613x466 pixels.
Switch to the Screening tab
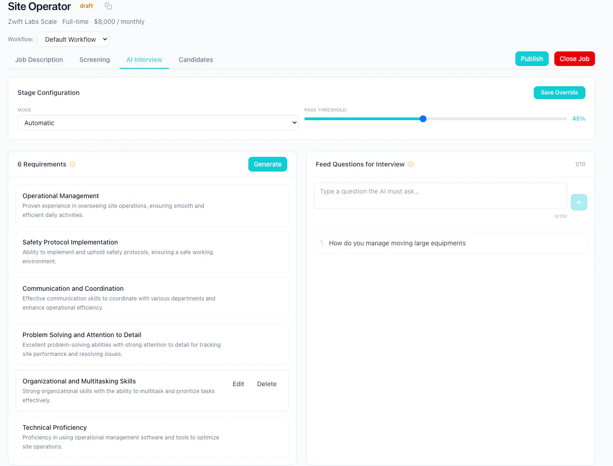(x=95, y=60)
